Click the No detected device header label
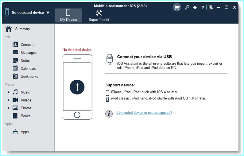 [x=28, y=13]
